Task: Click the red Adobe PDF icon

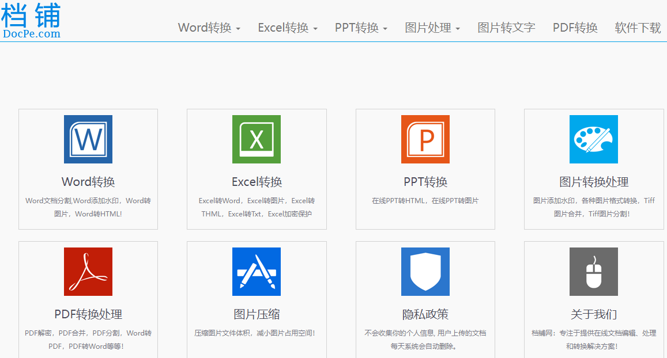Action: click(88, 272)
